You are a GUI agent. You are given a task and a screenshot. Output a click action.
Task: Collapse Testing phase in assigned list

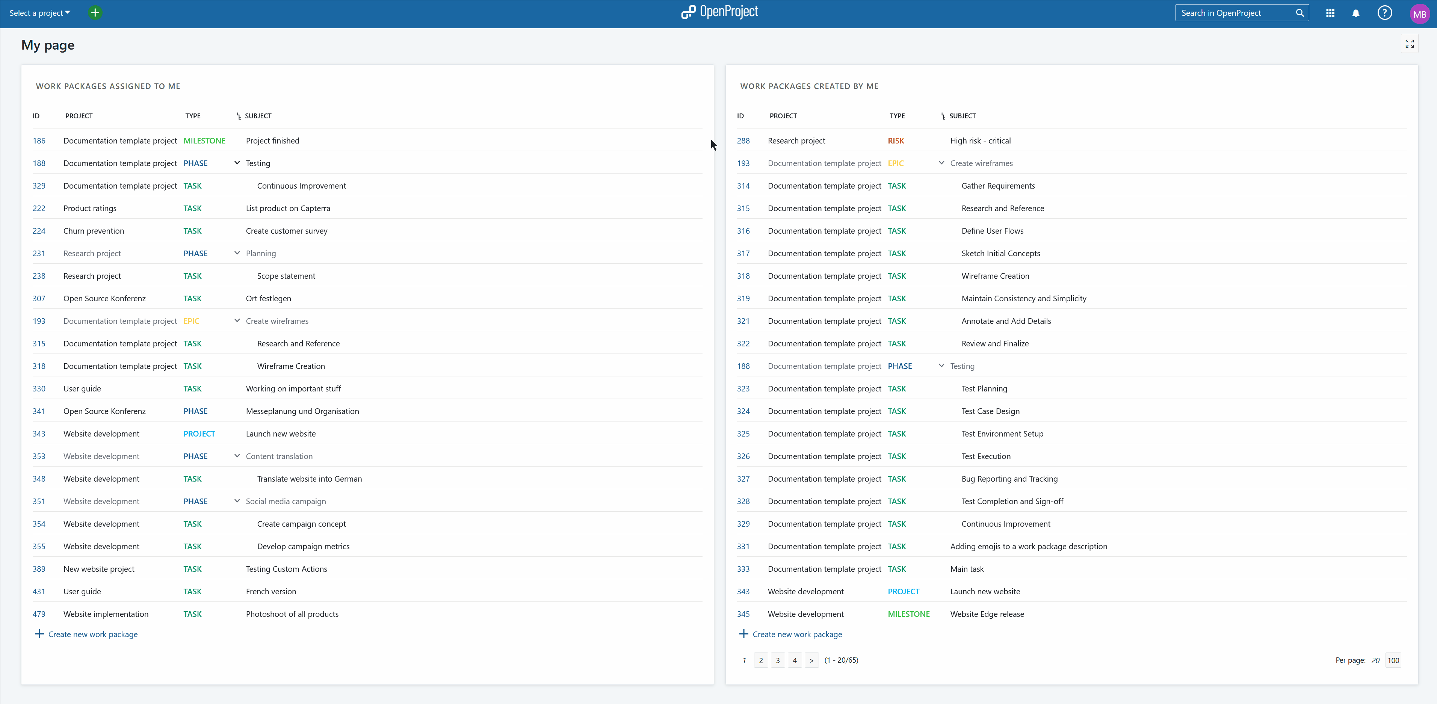[x=237, y=163]
